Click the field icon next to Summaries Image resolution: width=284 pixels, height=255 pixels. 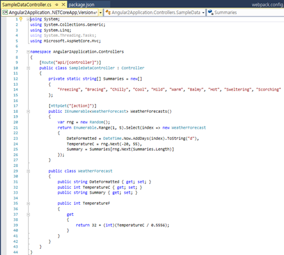(210, 12)
